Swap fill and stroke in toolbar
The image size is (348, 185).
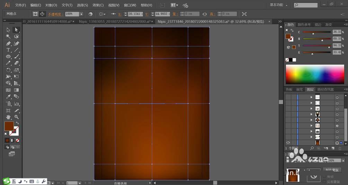[x=17, y=123]
